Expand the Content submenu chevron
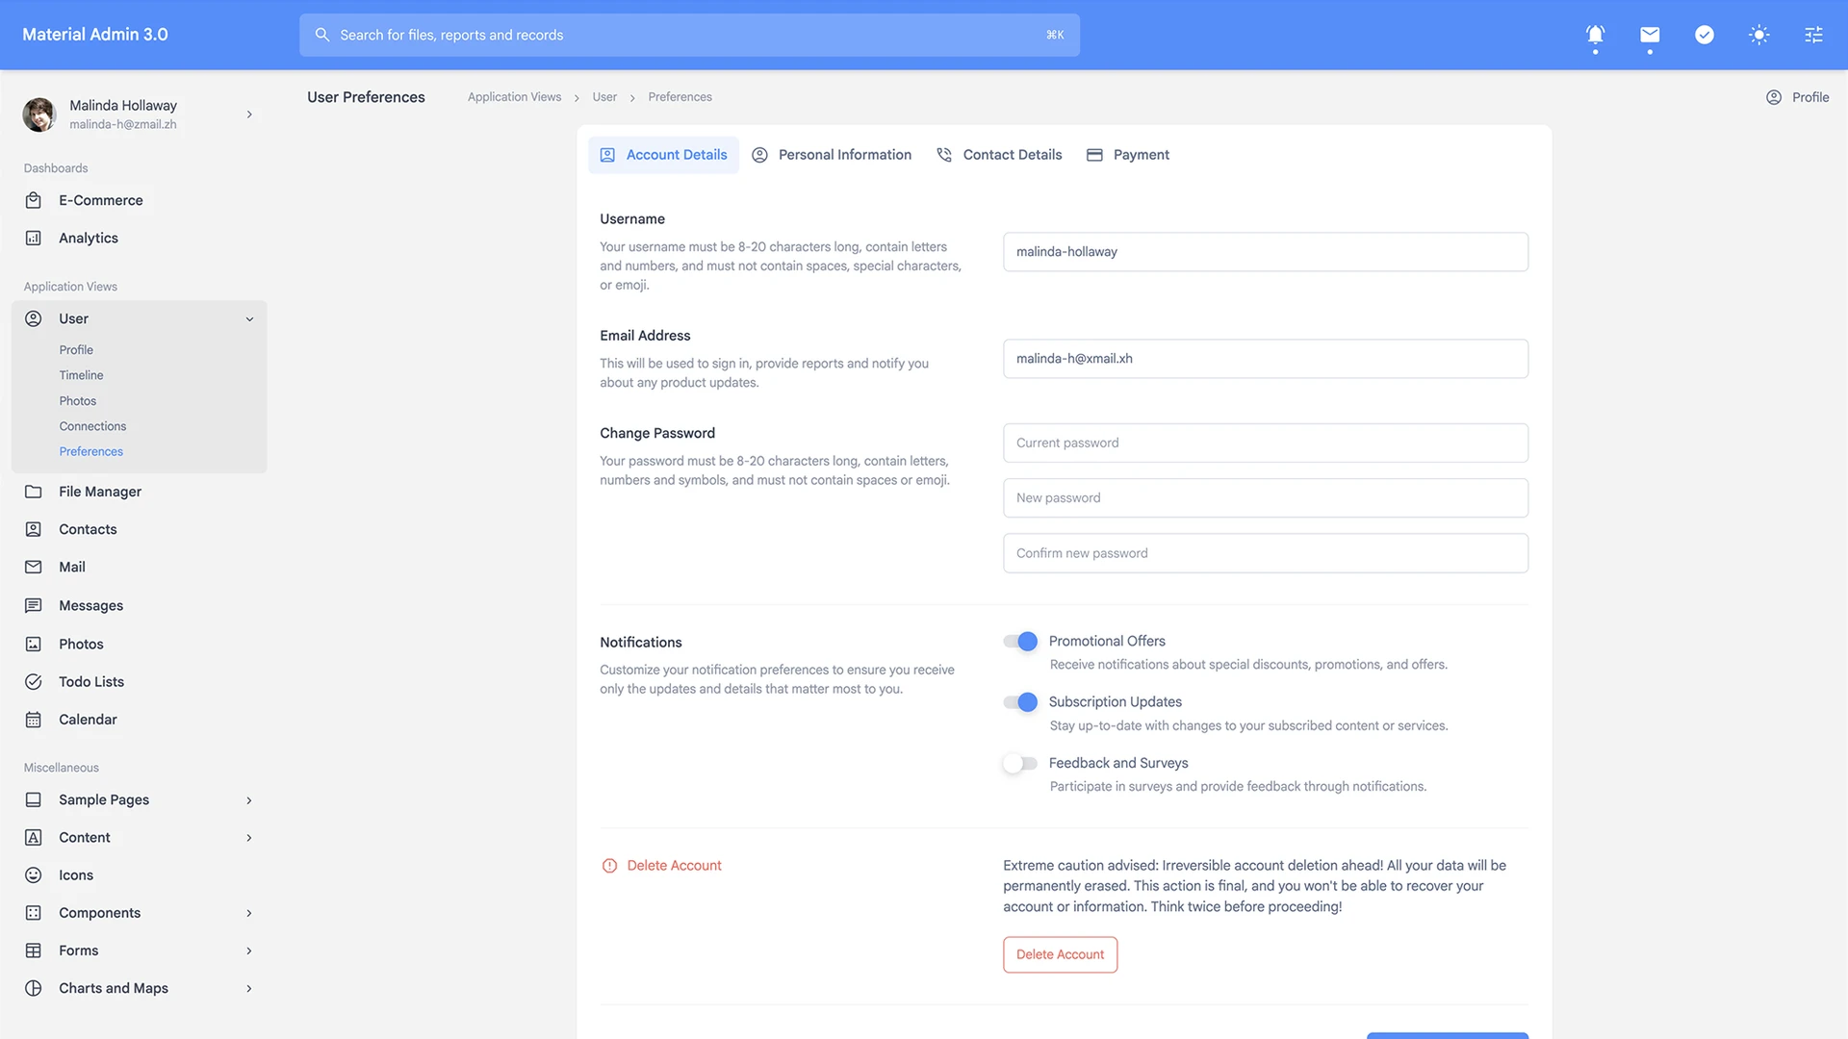 tap(249, 838)
